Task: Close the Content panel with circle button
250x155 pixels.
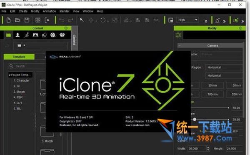Action: click(x=66, y=28)
